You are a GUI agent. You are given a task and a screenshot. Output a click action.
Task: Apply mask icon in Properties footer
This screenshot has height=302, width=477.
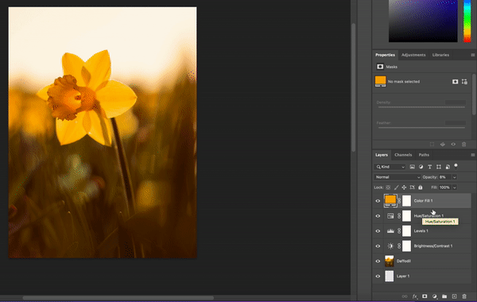pos(443,145)
